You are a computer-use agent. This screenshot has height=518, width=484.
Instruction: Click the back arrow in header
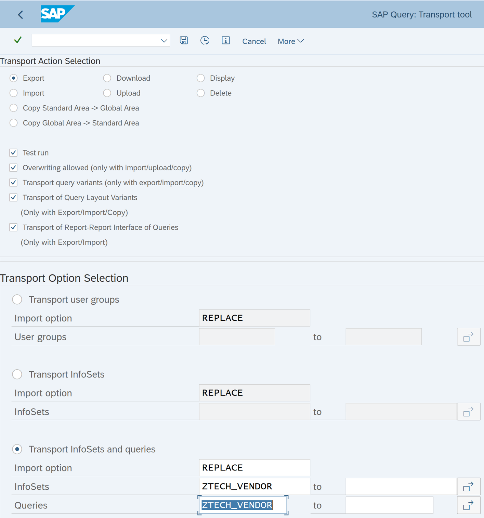pos(21,15)
